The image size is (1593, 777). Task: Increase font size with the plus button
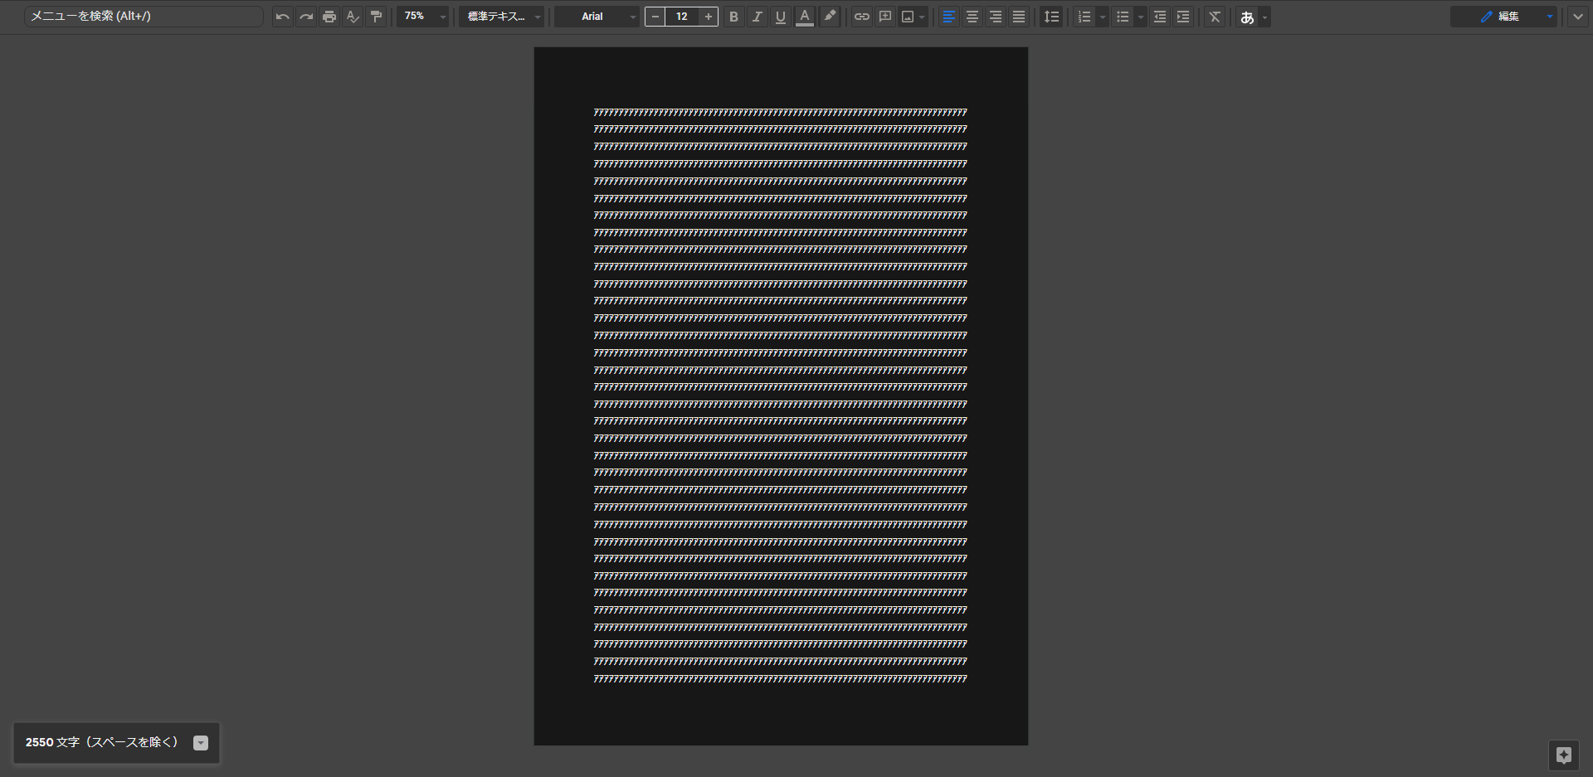click(x=709, y=17)
